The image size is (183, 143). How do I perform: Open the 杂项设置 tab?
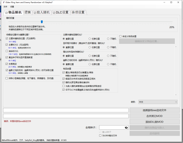coord(78,12)
